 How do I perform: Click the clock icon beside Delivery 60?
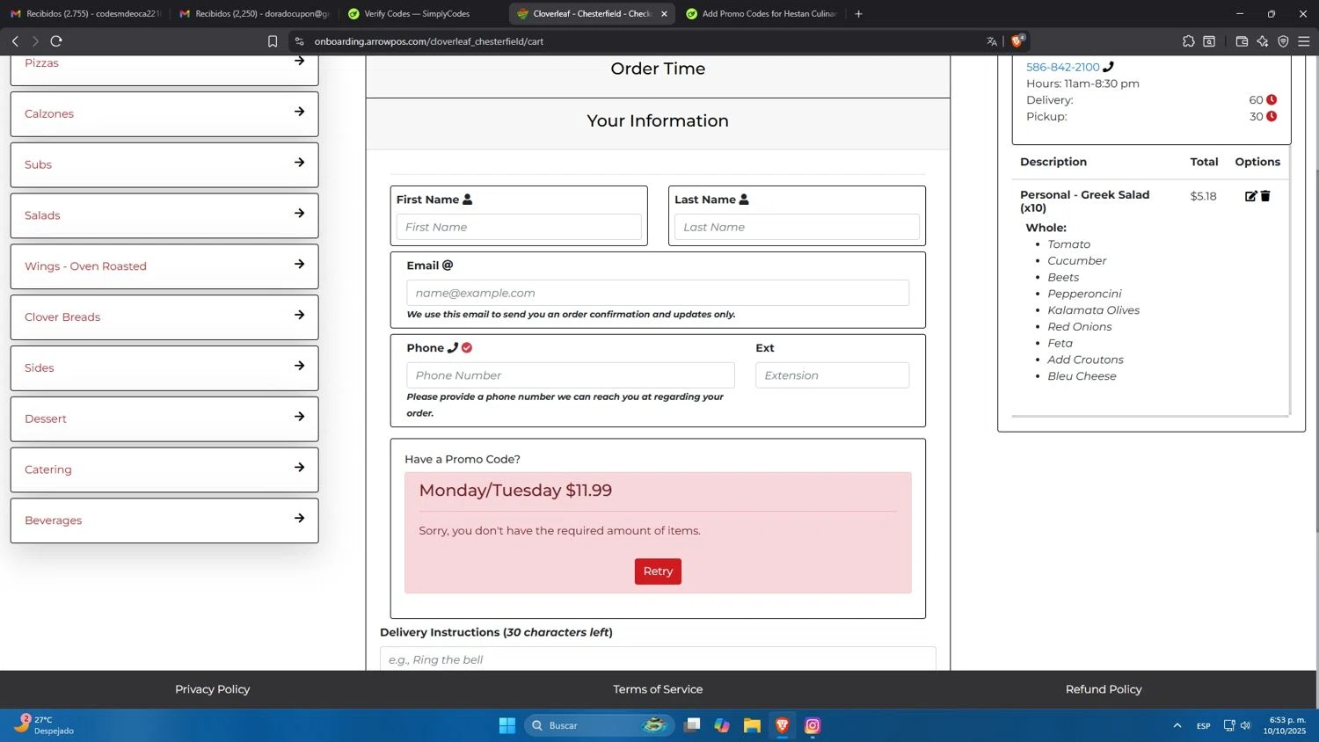(1272, 100)
